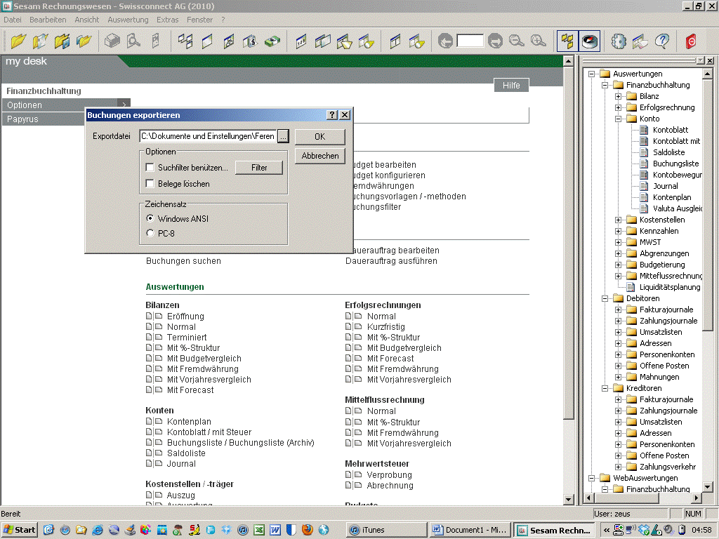The height and width of the screenshot is (539, 719).
Task: Click the print icon in the toolbar
Action: tap(112, 41)
